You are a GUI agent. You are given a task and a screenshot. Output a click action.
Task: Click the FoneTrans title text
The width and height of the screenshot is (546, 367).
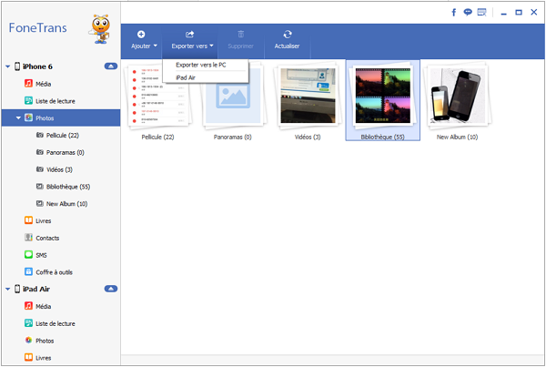37,27
